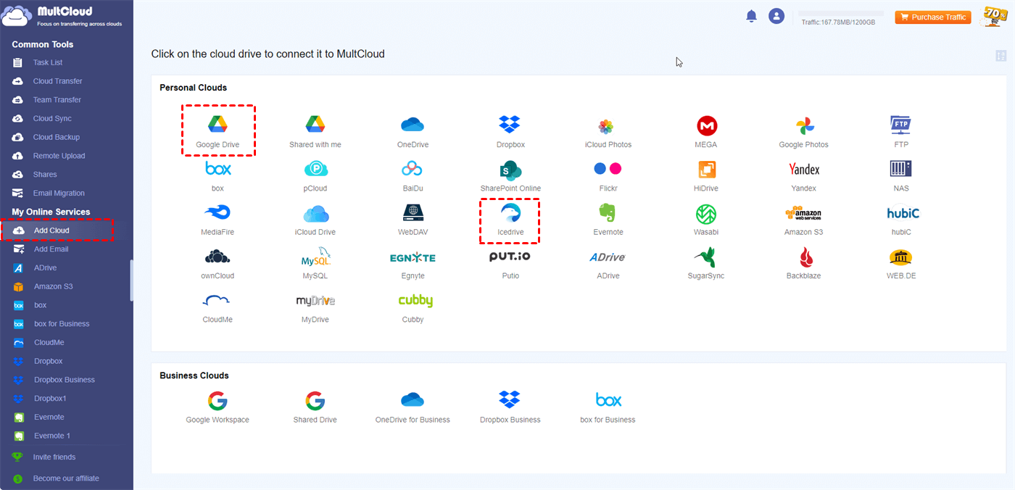Switch cloud list layout view
Image resolution: width=1015 pixels, height=490 pixels.
pos(1001,56)
